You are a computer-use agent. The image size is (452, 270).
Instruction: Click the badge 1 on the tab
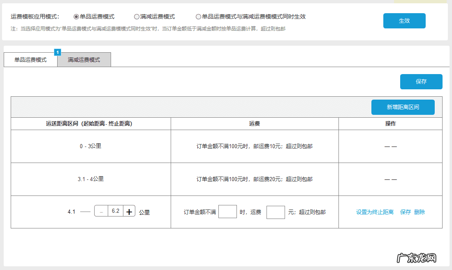pos(58,52)
